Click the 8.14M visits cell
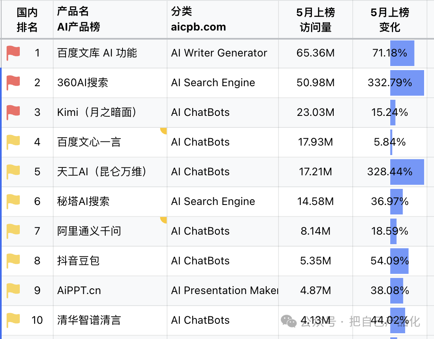Image resolution: width=434 pixels, height=339 pixels. 316,231
